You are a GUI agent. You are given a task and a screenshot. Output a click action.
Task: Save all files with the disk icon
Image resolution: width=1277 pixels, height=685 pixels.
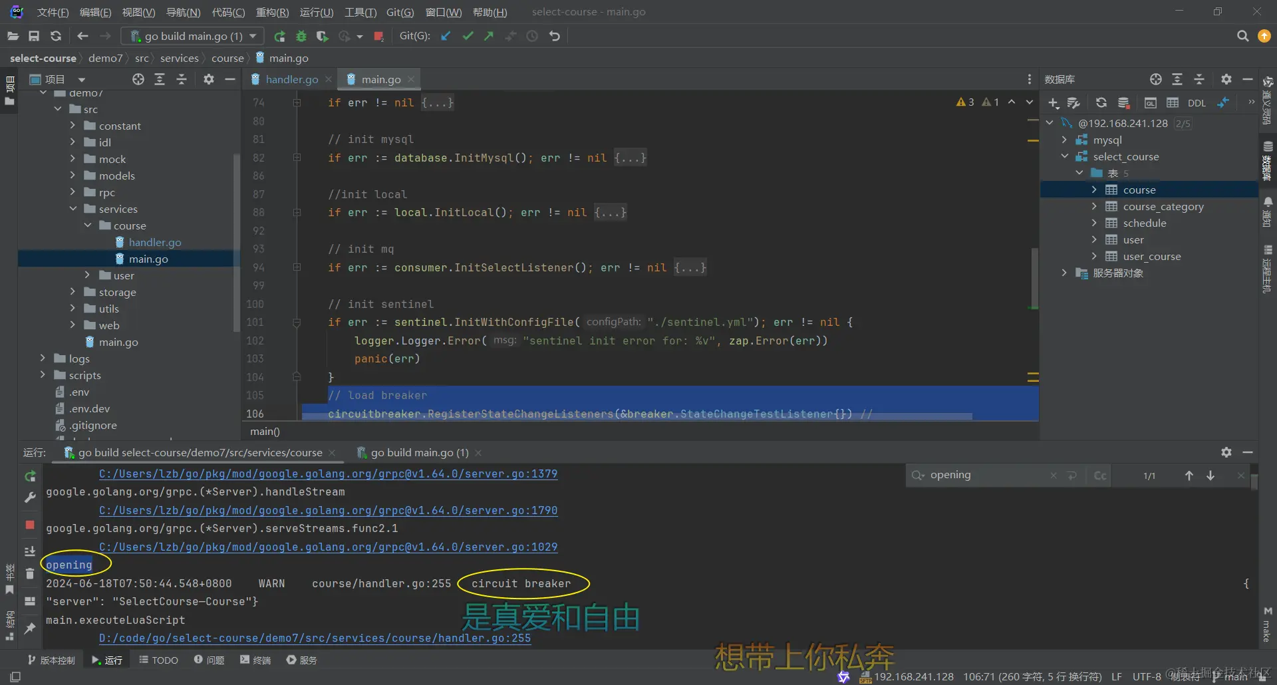pos(34,36)
